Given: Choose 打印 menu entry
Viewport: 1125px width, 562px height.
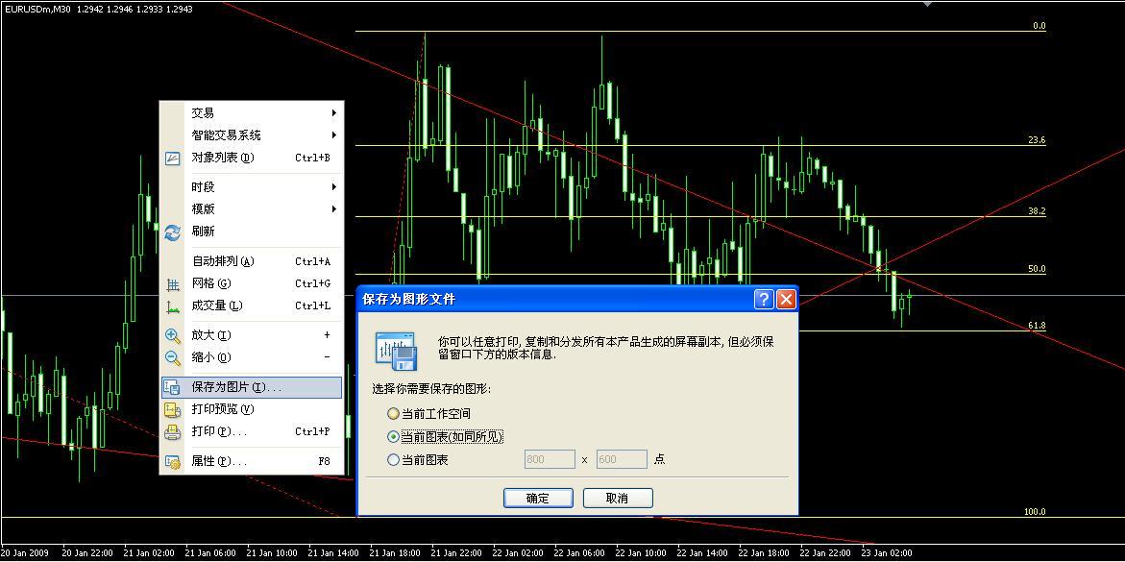Looking at the screenshot, I should 251,432.
